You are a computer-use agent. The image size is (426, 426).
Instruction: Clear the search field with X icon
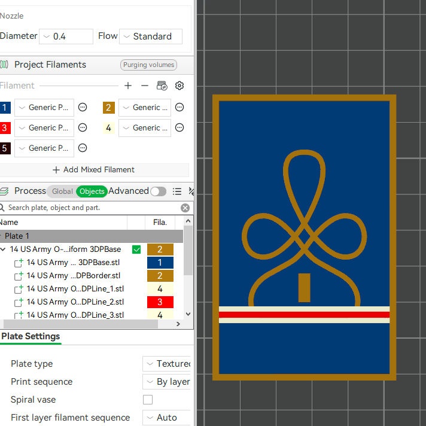(x=185, y=208)
